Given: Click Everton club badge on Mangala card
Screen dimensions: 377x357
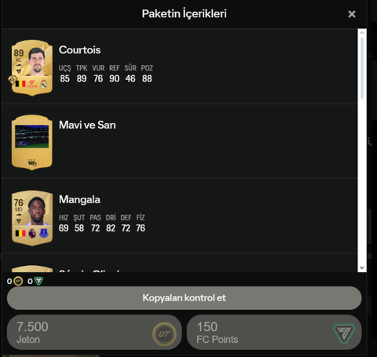Looking at the screenshot, I should (44, 233).
